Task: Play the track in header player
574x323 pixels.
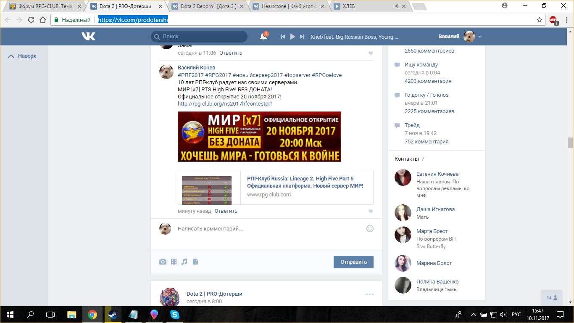Action: [x=293, y=37]
